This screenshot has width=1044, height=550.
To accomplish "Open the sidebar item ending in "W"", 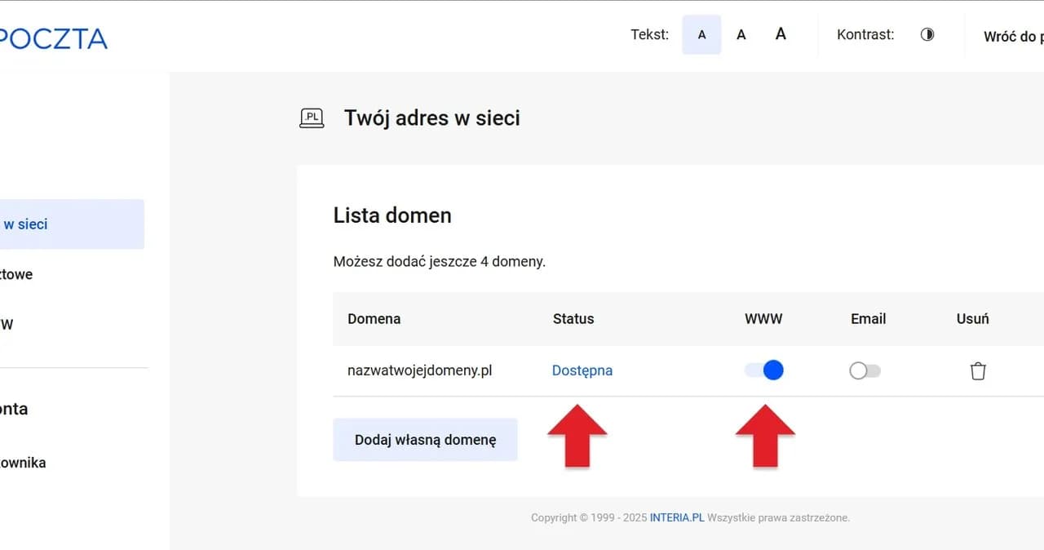I will tap(7, 324).
